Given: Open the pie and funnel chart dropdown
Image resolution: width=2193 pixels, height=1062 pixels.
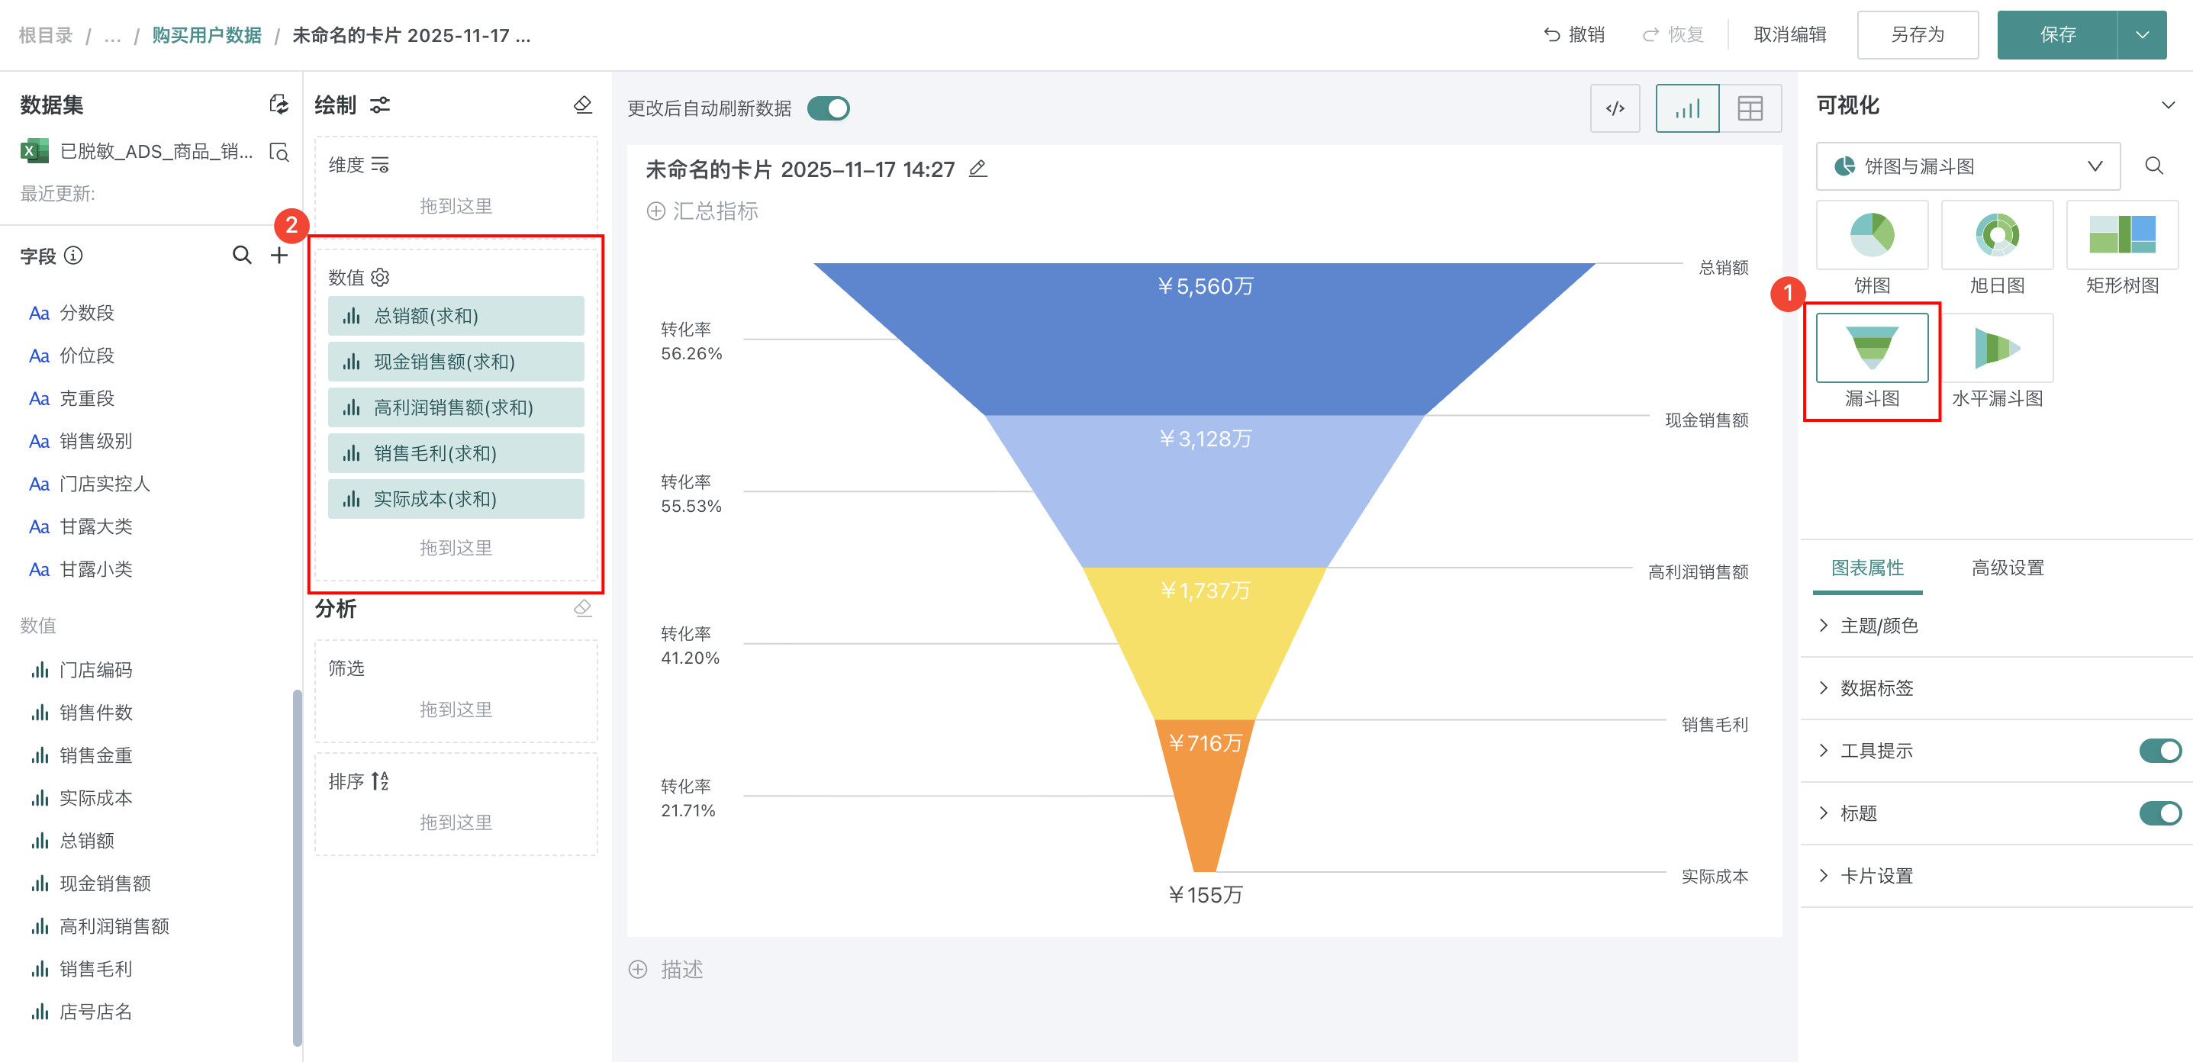Looking at the screenshot, I should (1967, 166).
